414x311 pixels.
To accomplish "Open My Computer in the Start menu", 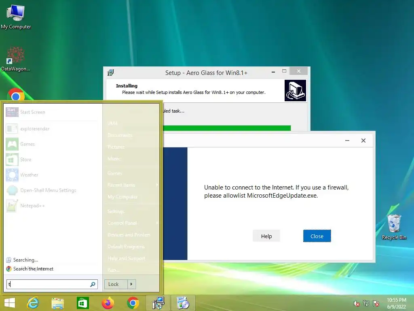I will point(123,197).
